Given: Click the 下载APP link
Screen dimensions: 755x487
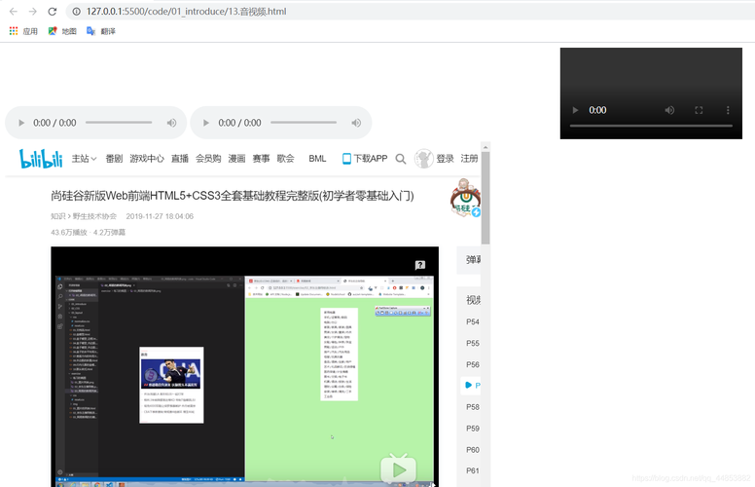Looking at the screenshot, I should 365,159.
